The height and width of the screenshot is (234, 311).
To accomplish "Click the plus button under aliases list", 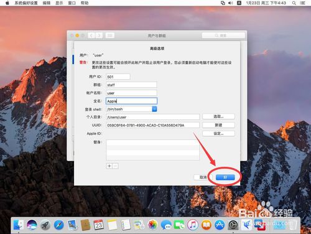I will 109,166.
